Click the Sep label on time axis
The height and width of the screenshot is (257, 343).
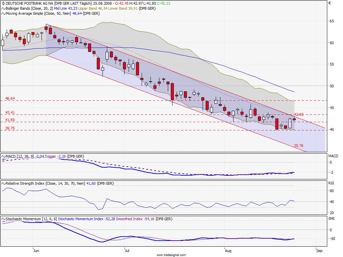(319, 251)
